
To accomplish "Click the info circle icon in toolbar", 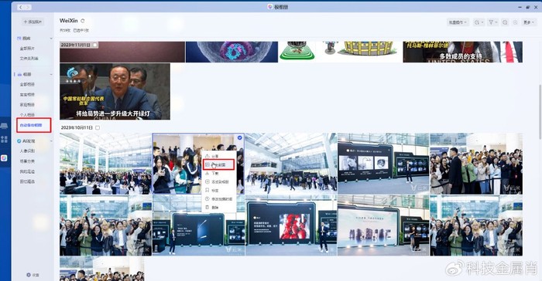I will click(515, 22).
